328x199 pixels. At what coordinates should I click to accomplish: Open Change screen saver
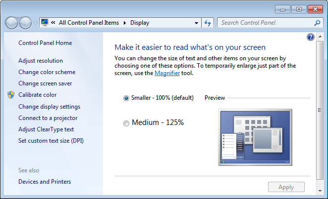(45, 83)
